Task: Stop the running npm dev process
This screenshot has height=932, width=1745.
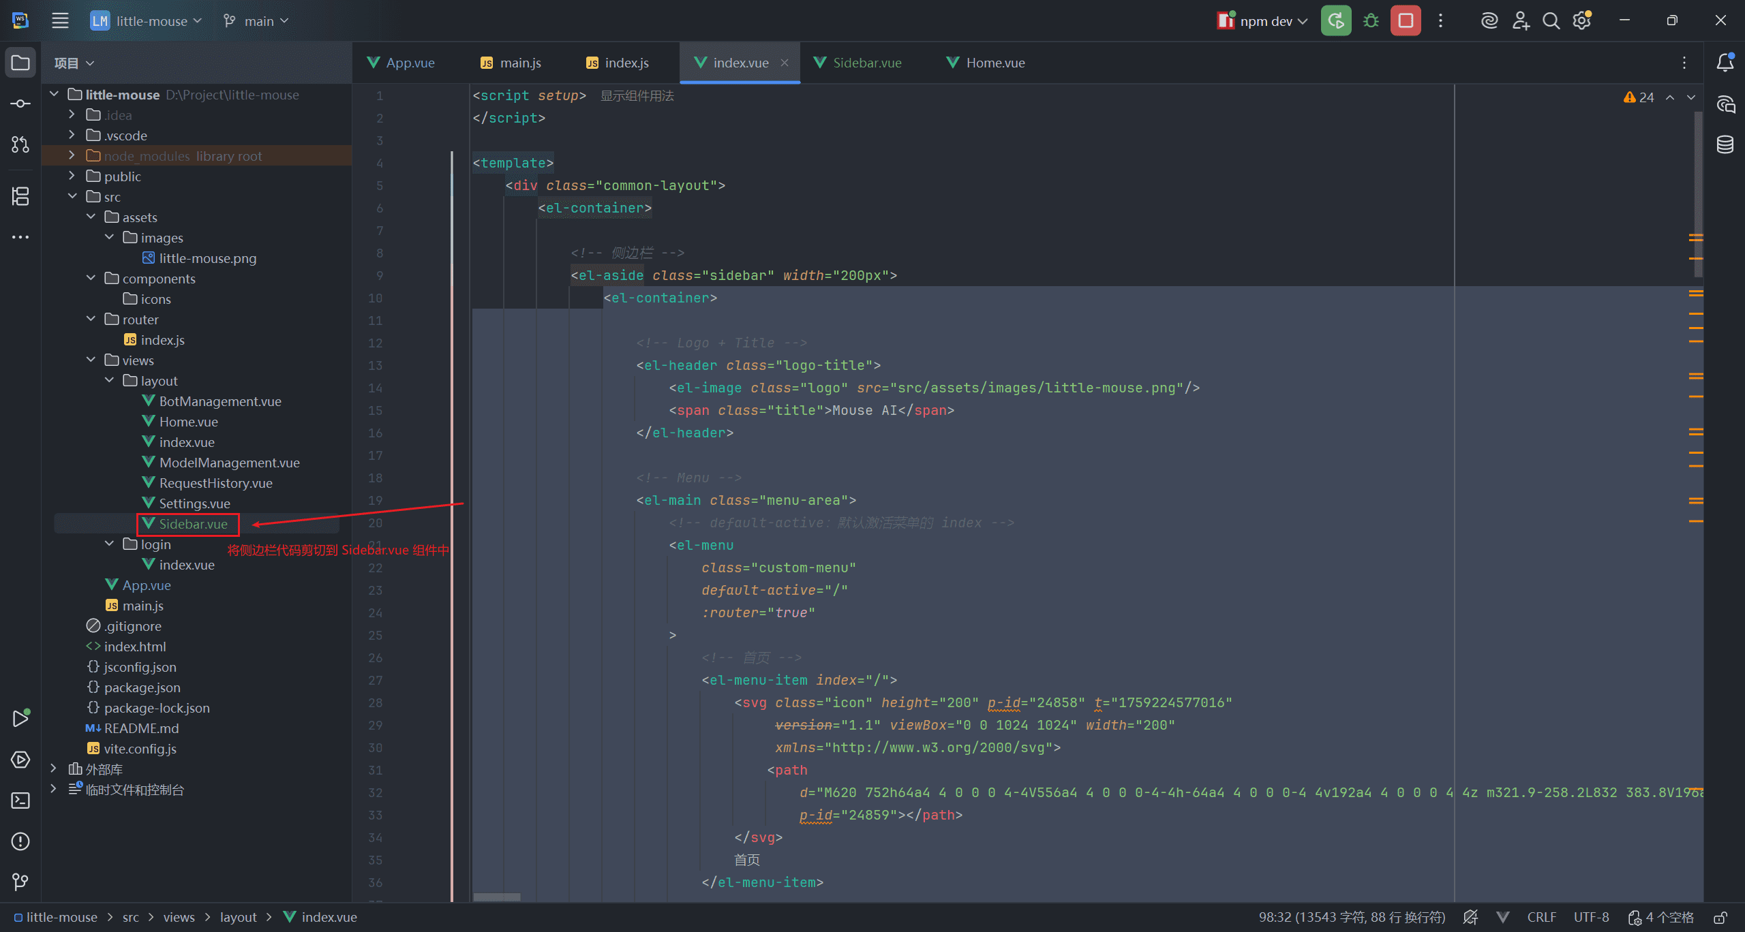Action: [1406, 20]
